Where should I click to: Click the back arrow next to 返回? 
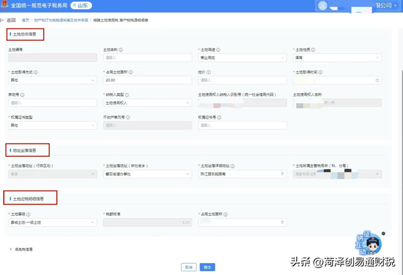(2, 20)
